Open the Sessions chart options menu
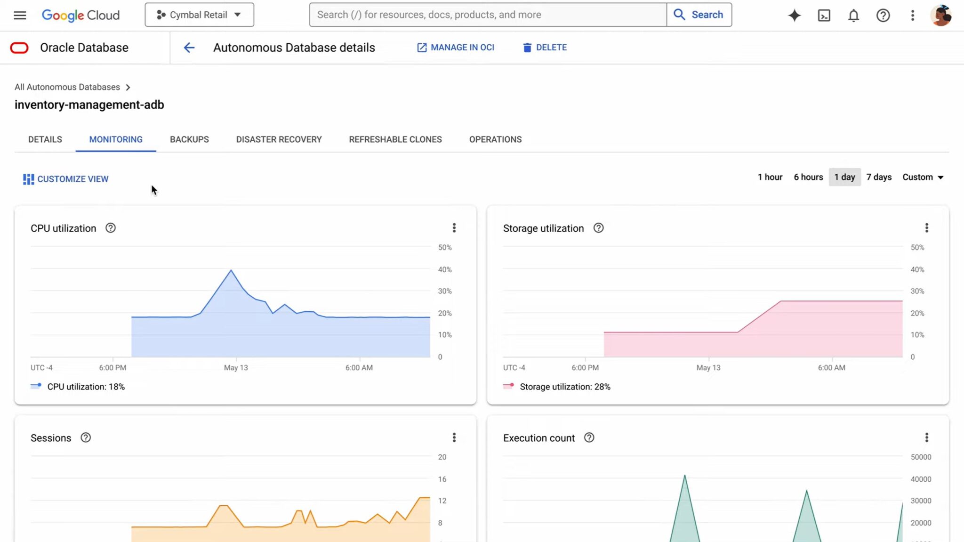Viewport: 964px width, 542px height. (454, 437)
